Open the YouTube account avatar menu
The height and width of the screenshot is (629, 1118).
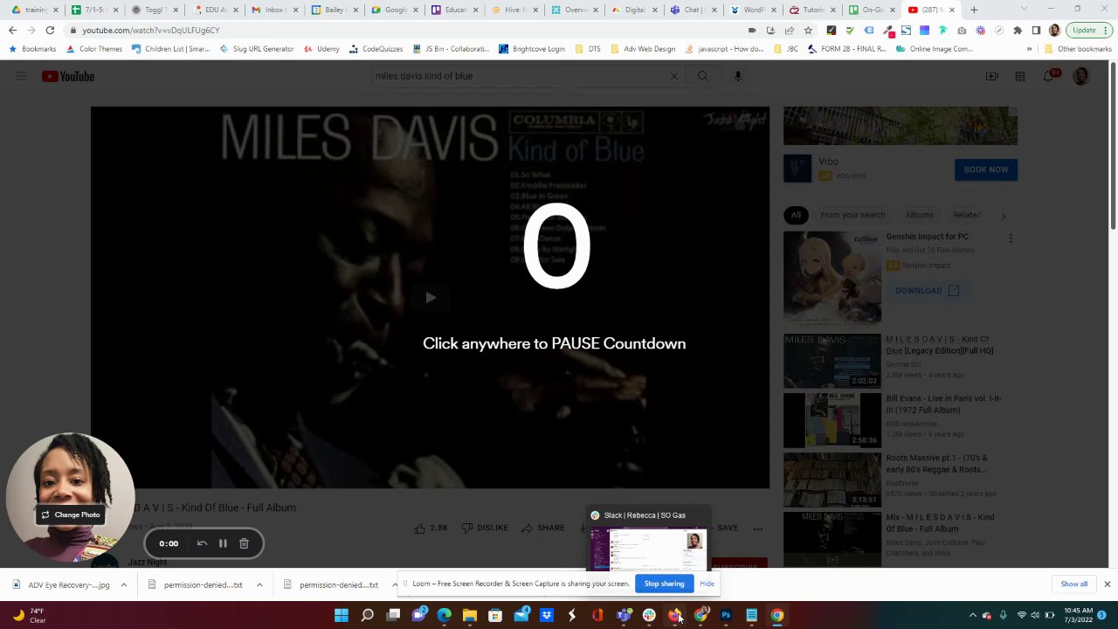click(x=1081, y=76)
